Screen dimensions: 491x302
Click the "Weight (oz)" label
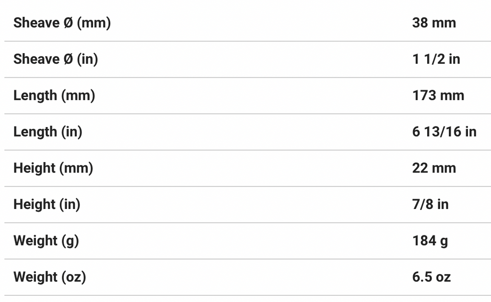(x=50, y=277)
